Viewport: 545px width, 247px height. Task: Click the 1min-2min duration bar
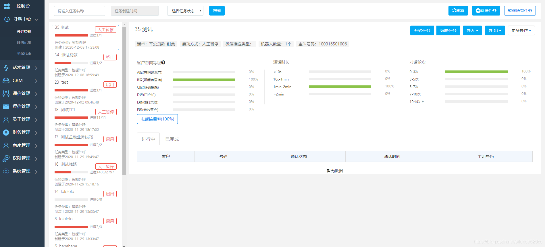click(340, 87)
